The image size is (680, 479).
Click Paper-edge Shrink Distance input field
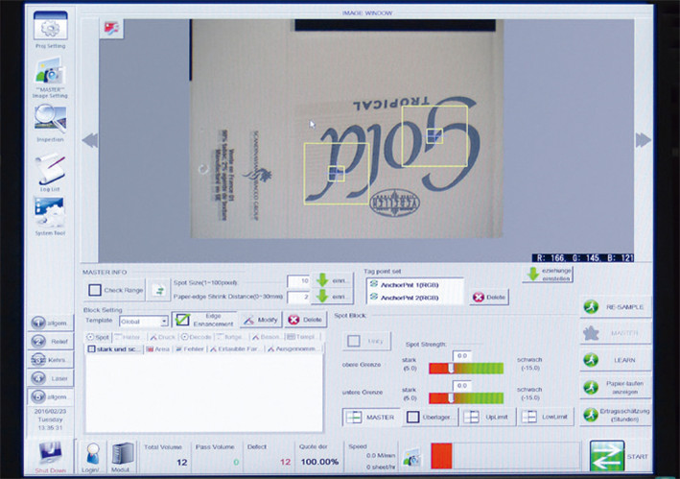298,297
